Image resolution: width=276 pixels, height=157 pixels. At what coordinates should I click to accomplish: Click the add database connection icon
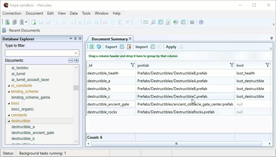click(x=7, y=22)
